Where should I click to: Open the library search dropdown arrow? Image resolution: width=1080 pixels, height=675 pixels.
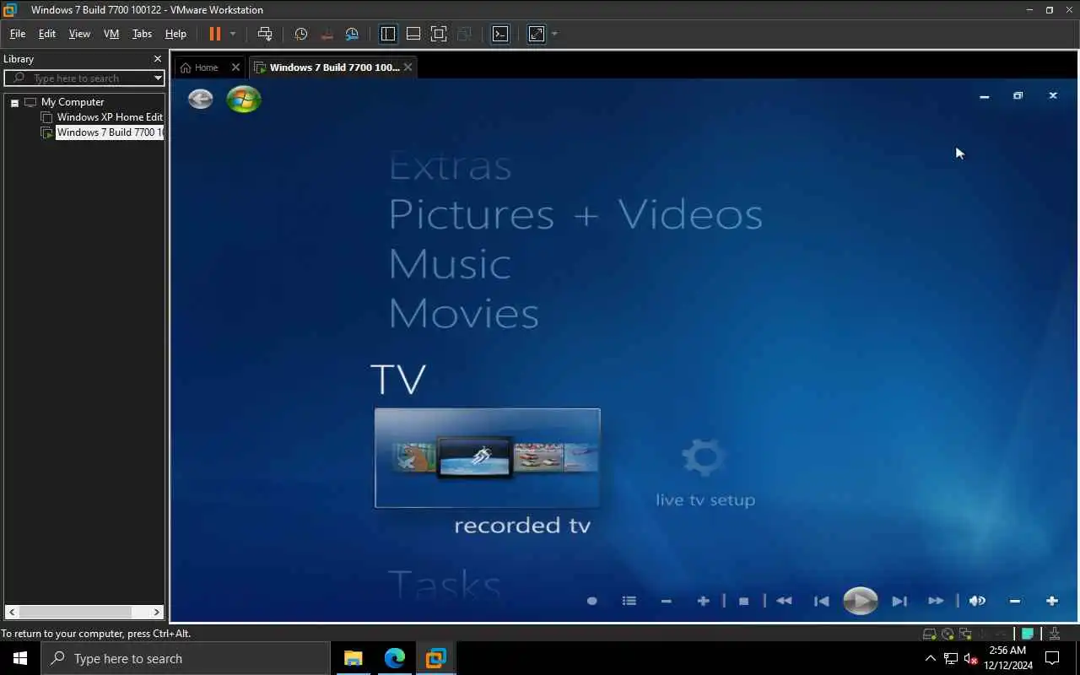(x=158, y=78)
